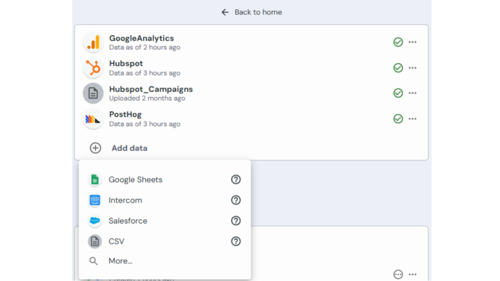Click the Hubspot_Campaigns file icon
The width and height of the screenshot is (500, 281).
coord(93,93)
